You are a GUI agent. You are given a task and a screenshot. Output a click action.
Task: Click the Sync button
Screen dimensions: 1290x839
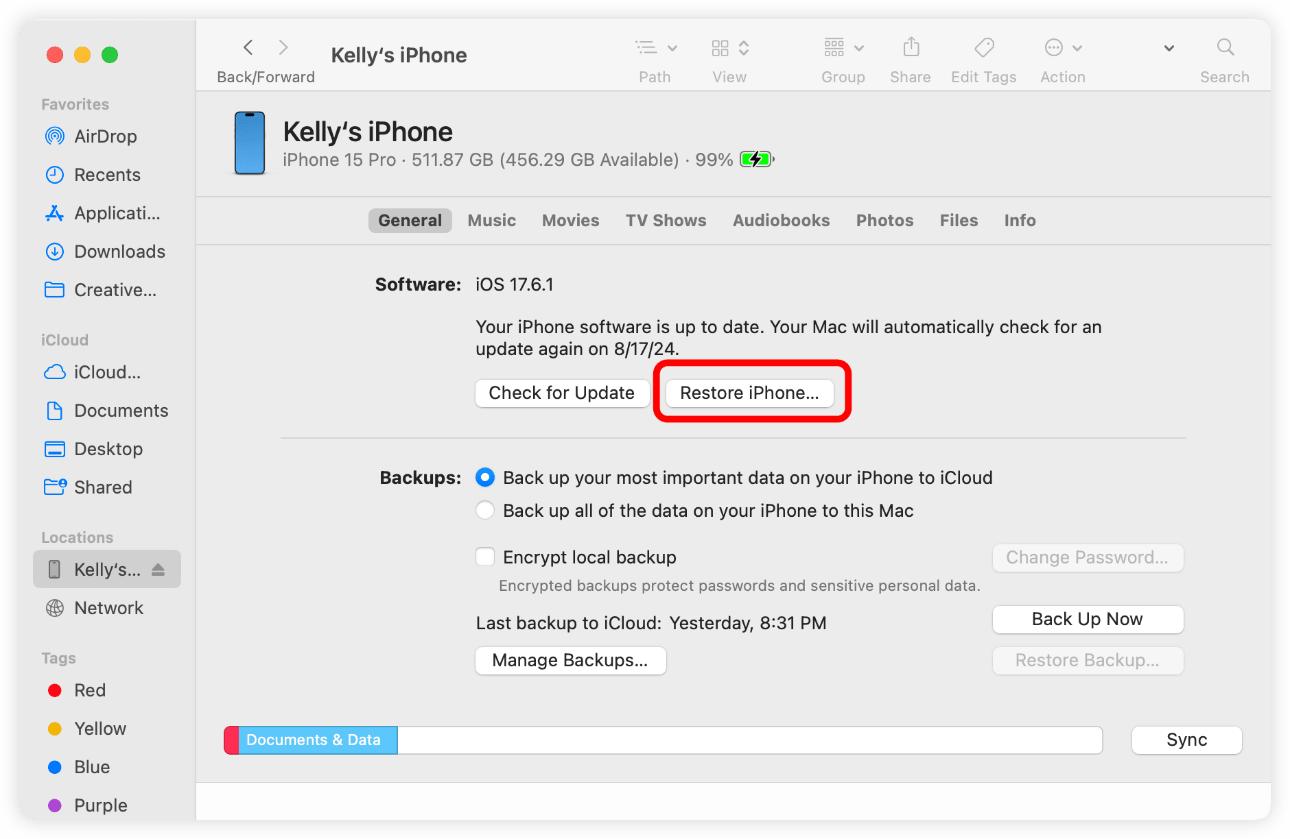click(1187, 740)
